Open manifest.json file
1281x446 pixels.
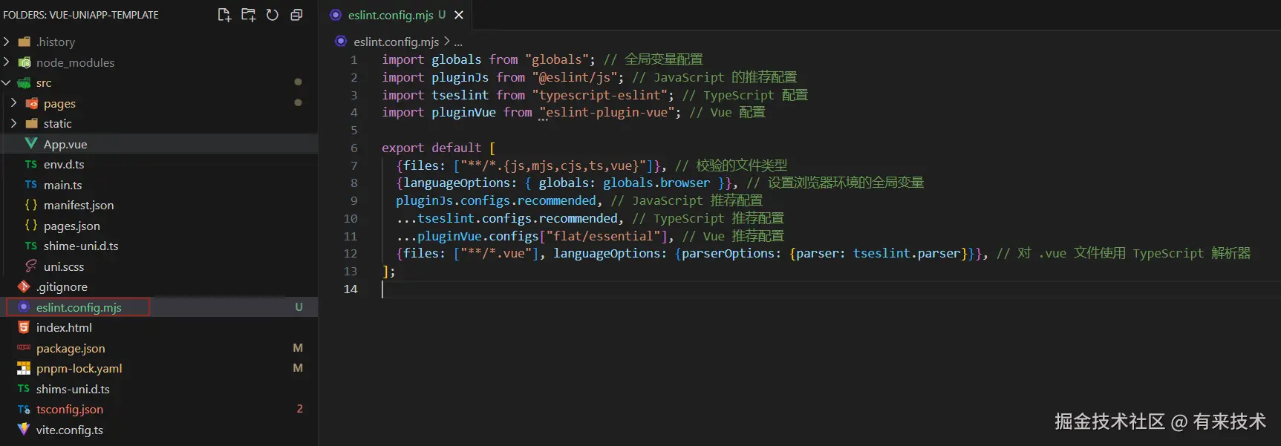[79, 205]
